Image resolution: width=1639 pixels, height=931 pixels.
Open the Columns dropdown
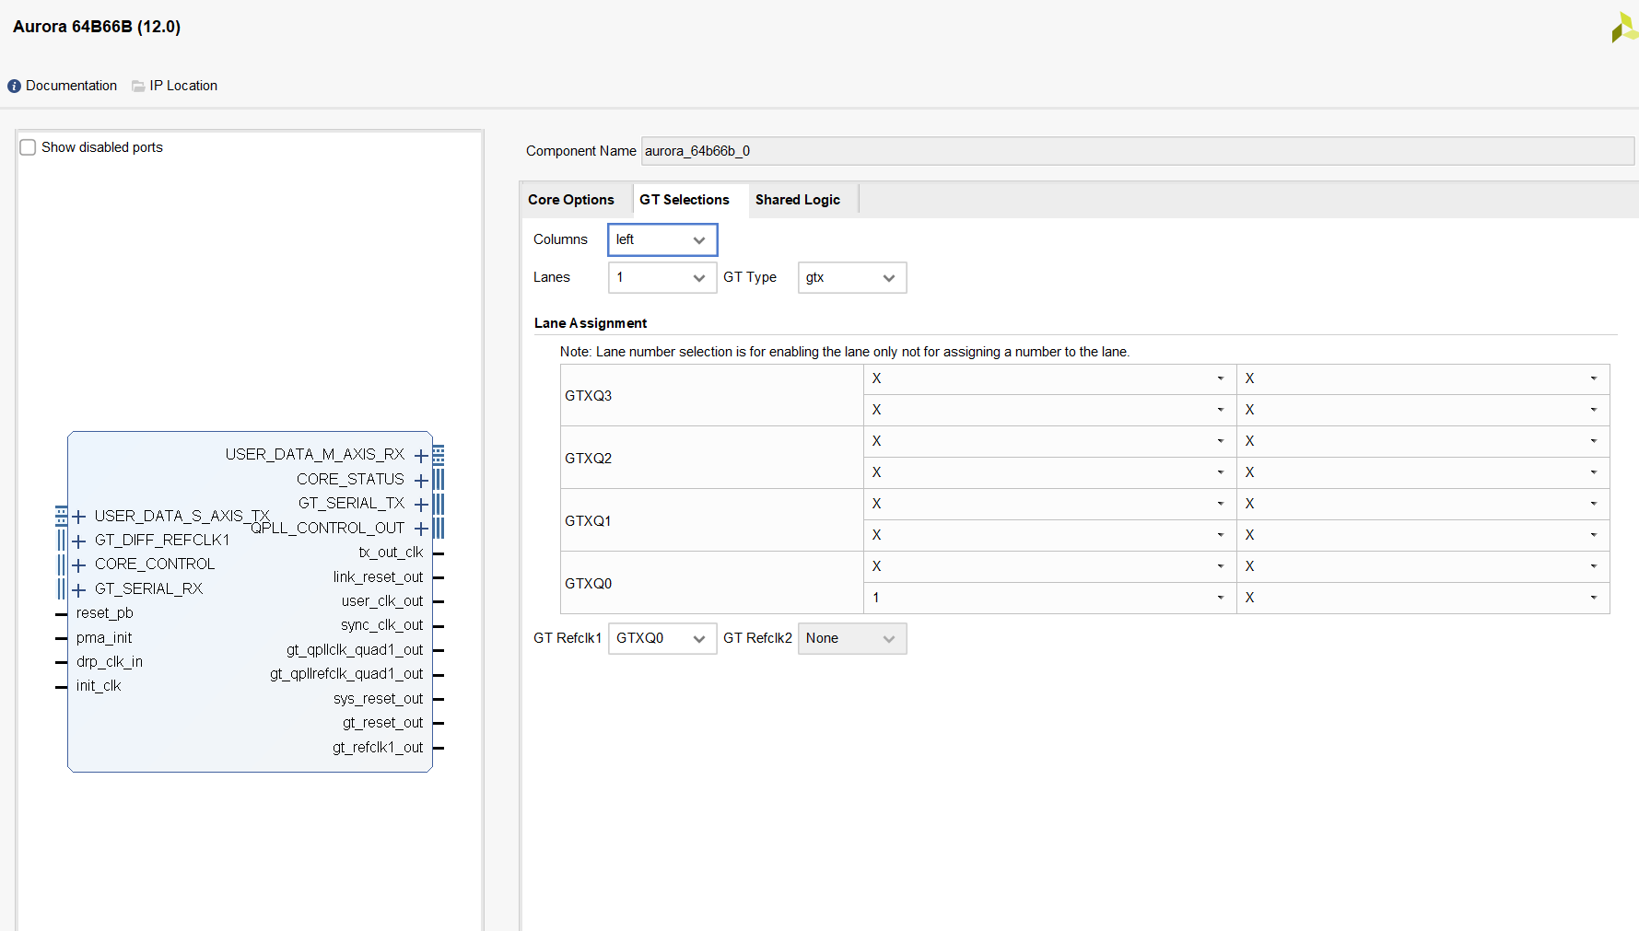tap(662, 239)
